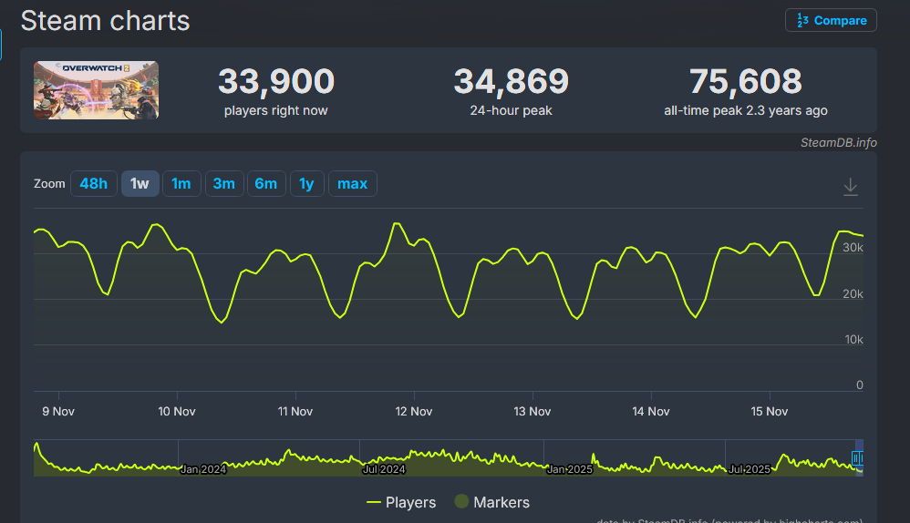910x523 pixels.
Task: Switch chart zoom to 3m
Action: point(224,184)
